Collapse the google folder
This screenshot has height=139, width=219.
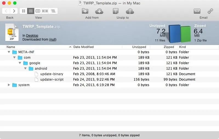(x=20, y=63)
